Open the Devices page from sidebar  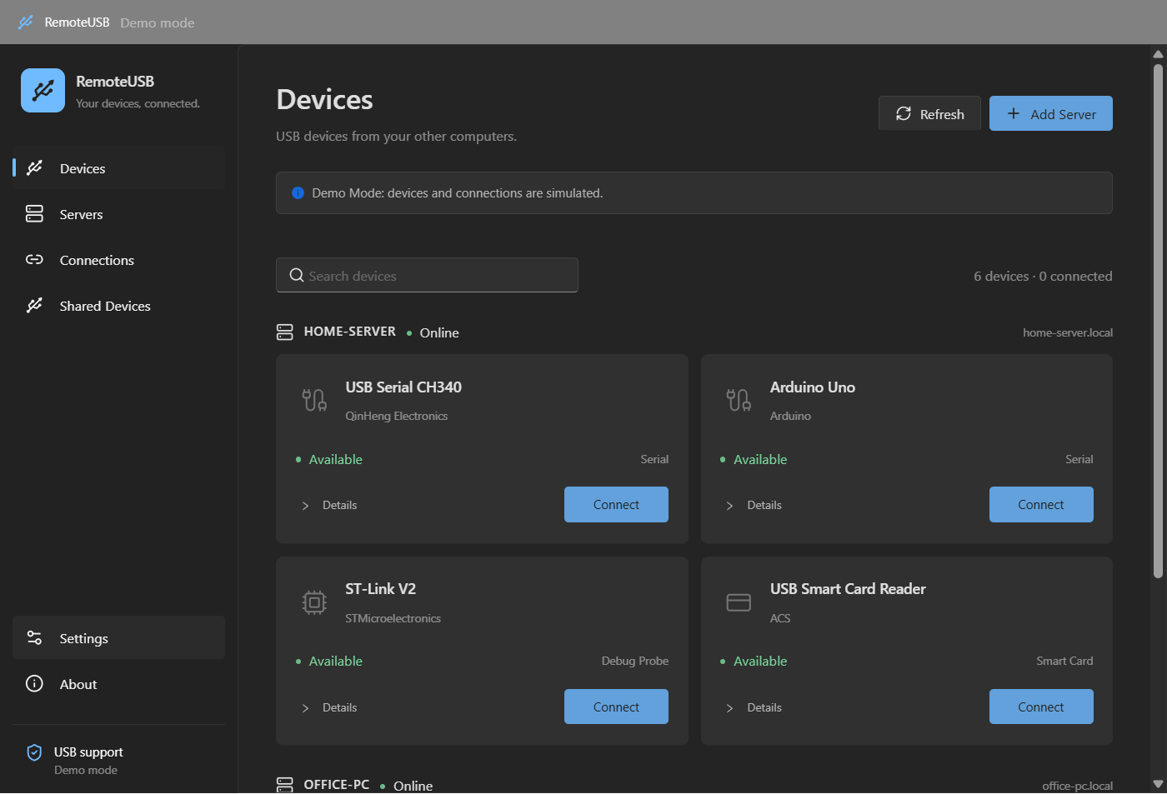click(x=118, y=168)
